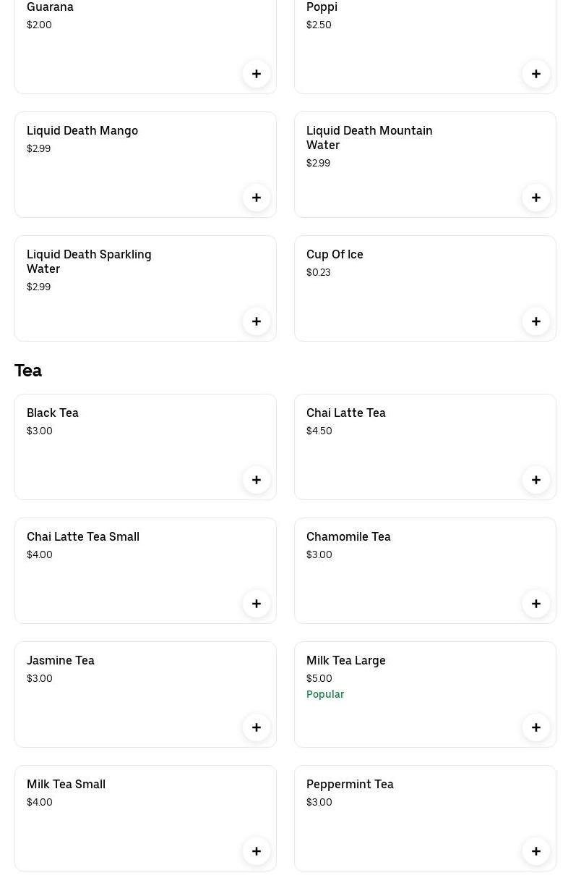Add Chai Latte Tea to cart
The height and width of the screenshot is (878, 581).
click(536, 480)
